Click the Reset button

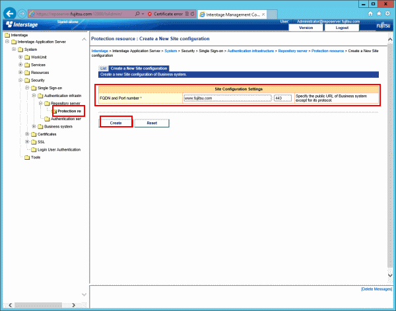click(152, 123)
